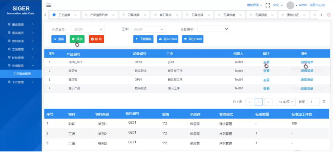Click the 砂轮管理 sidebar layer icon
333x152 pixels.
pyautogui.click(x=9, y=57)
